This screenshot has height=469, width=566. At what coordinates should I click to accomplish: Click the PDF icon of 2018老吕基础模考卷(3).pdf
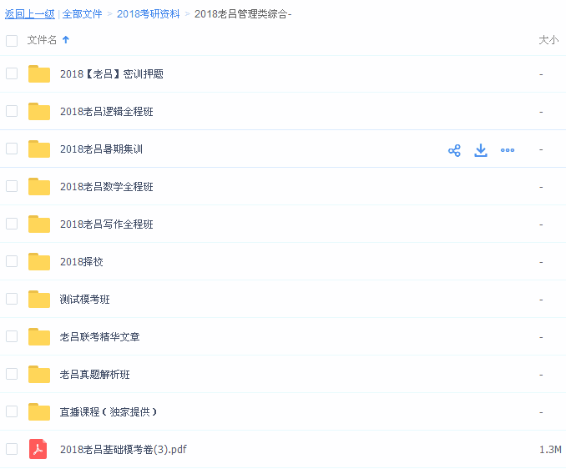[38, 449]
